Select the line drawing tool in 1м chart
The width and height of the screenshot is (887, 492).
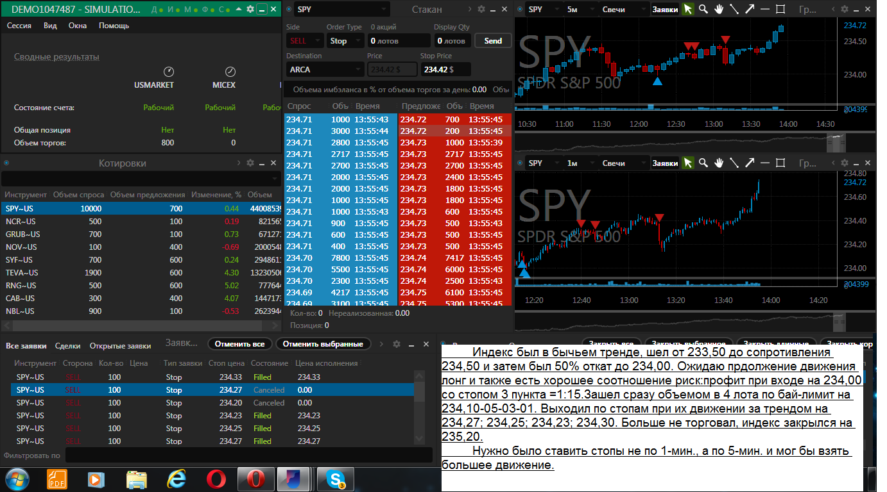point(734,163)
